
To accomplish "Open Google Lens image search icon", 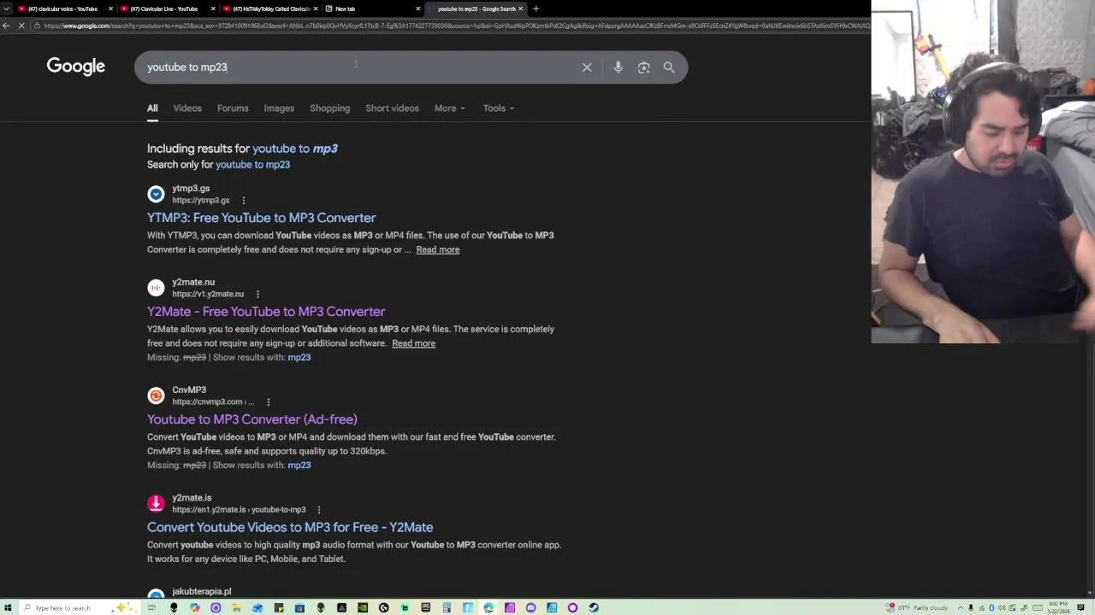I will click(x=643, y=67).
